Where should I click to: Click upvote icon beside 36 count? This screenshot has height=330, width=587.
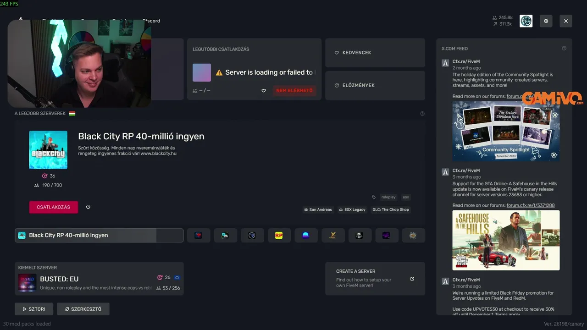tap(44, 176)
